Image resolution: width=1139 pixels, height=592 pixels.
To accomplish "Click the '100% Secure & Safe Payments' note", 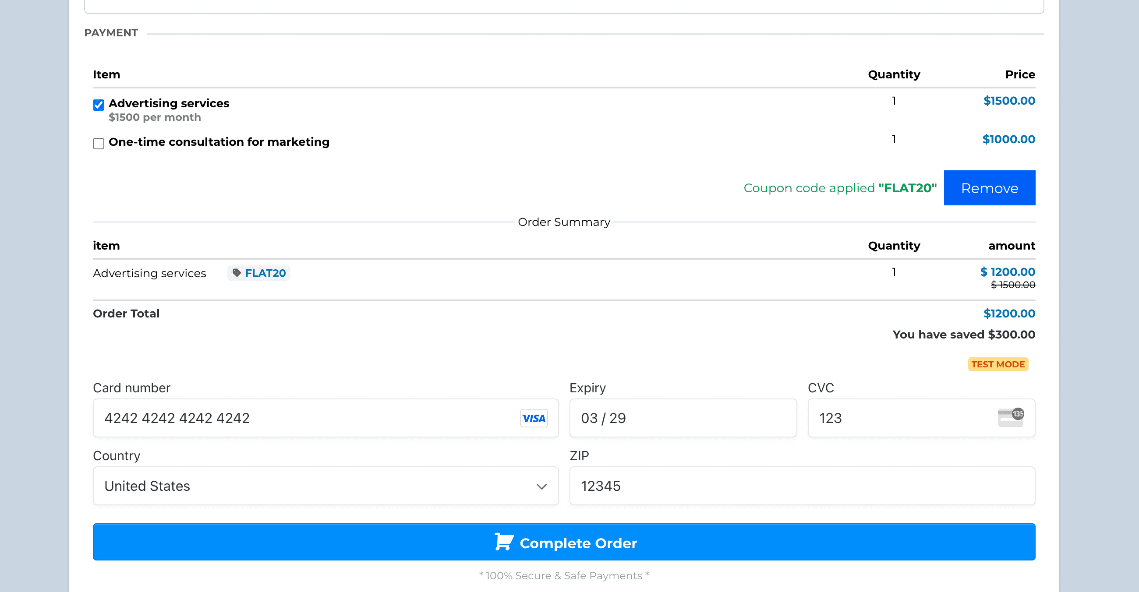I will 564,576.
